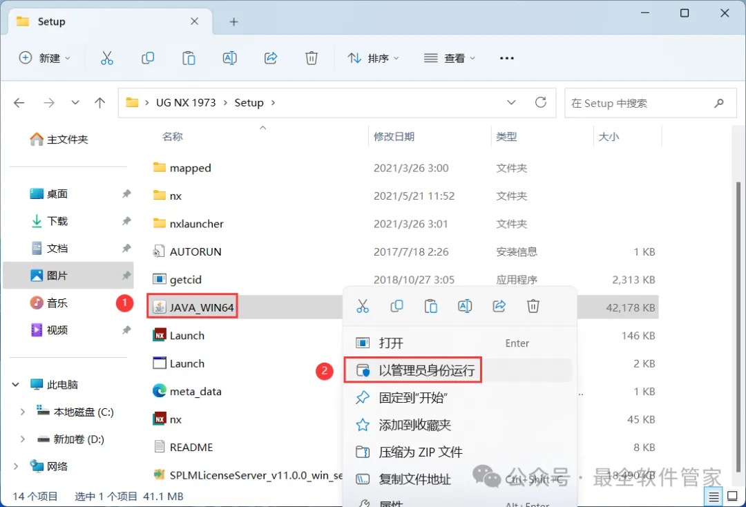Click the search magnifier icon
This screenshot has height=507, width=746.
(719, 103)
